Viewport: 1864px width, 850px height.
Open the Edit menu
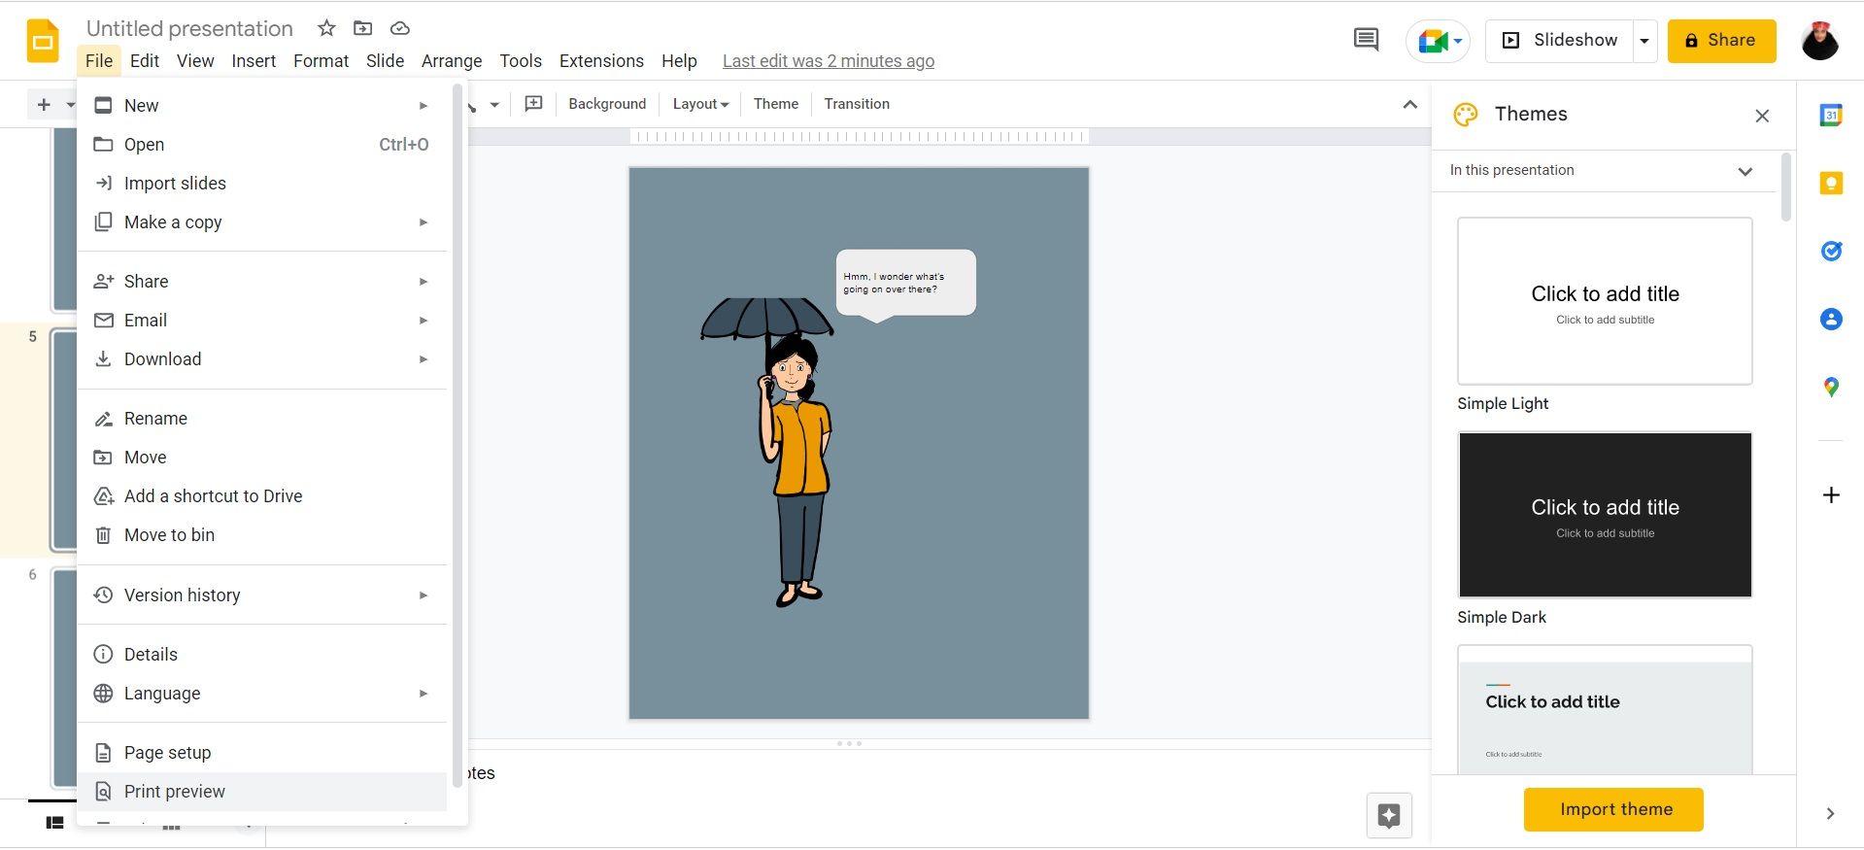pyautogui.click(x=145, y=61)
